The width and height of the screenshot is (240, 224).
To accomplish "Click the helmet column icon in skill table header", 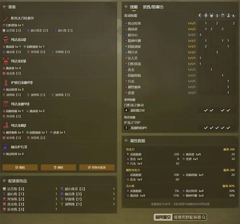I will (x=206, y=16).
